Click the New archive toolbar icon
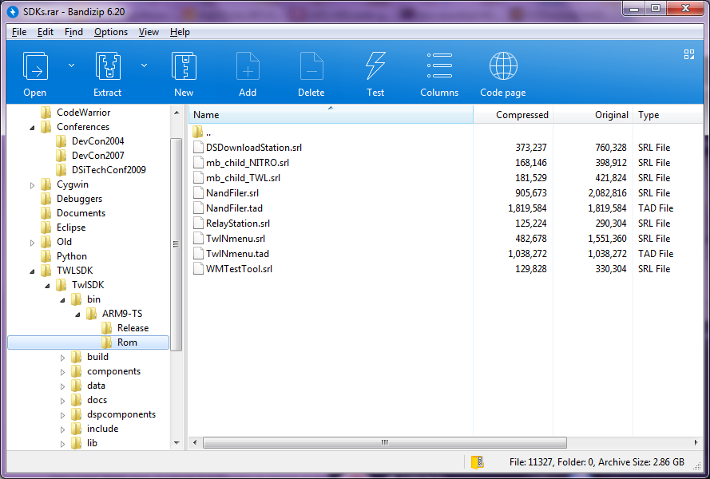The width and height of the screenshot is (710, 479). click(184, 66)
